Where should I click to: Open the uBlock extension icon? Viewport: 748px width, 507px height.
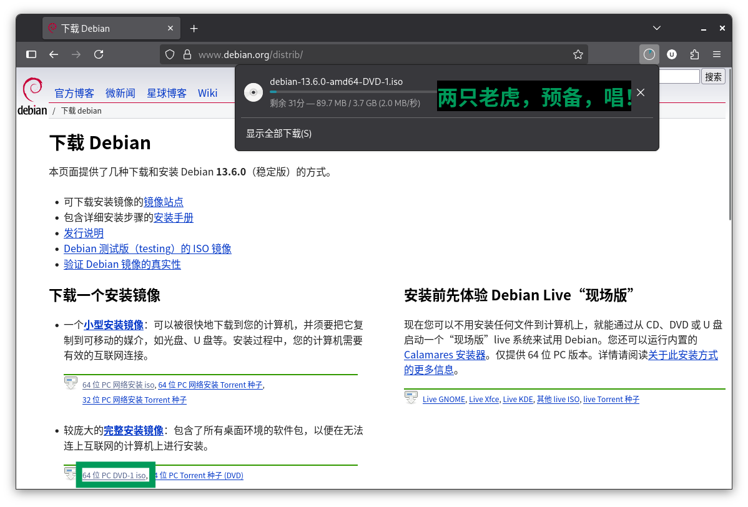coord(672,54)
